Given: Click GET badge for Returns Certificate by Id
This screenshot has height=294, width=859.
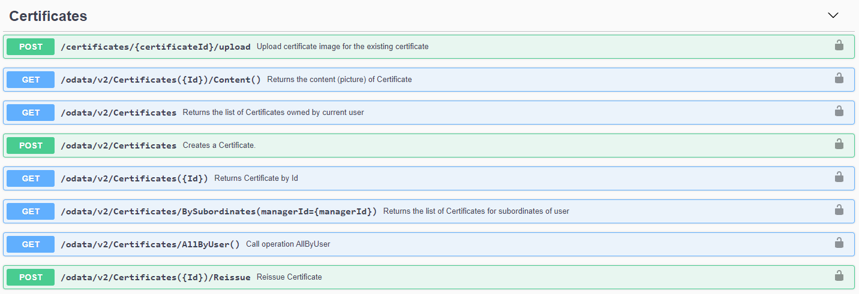Looking at the screenshot, I should pos(31,178).
